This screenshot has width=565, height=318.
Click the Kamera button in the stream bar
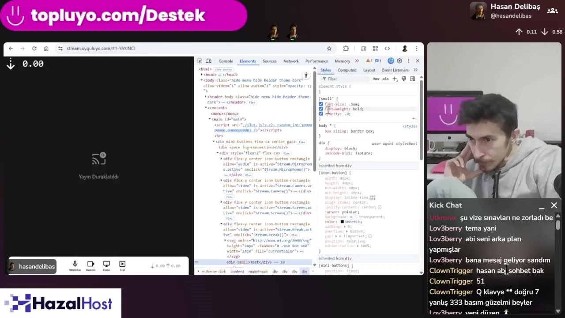click(90, 266)
